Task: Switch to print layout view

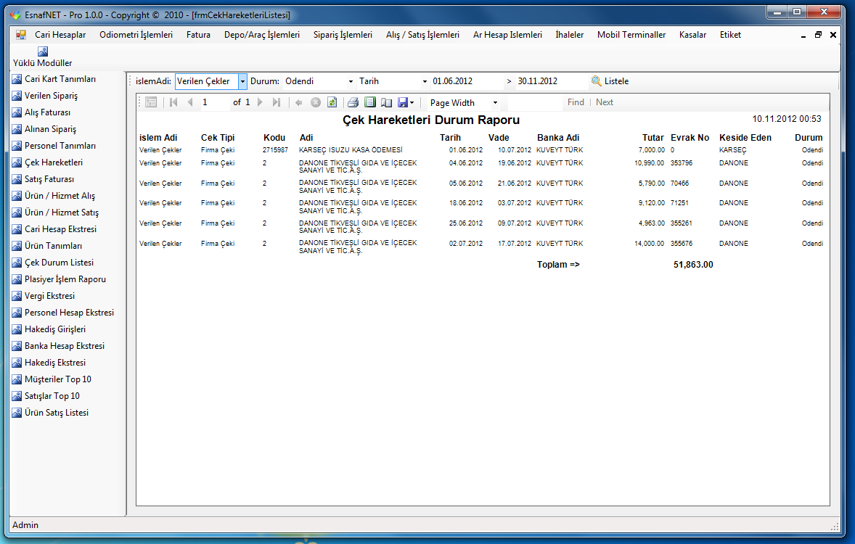Action: click(370, 102)
